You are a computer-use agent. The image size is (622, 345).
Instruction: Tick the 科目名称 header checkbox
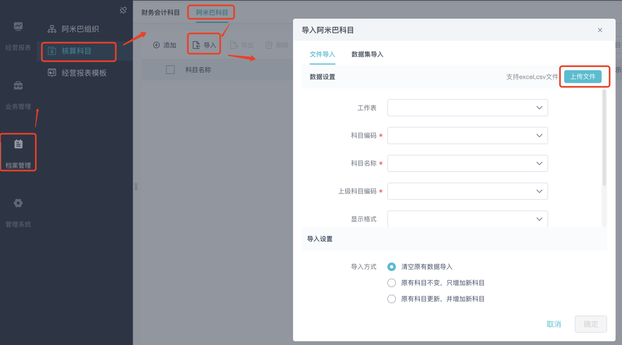pos(170,70)
